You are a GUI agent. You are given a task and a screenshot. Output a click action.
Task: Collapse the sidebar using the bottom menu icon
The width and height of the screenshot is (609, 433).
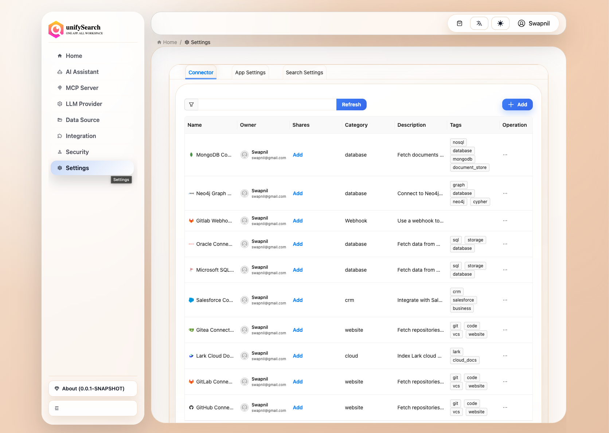[x=57, y=408]
